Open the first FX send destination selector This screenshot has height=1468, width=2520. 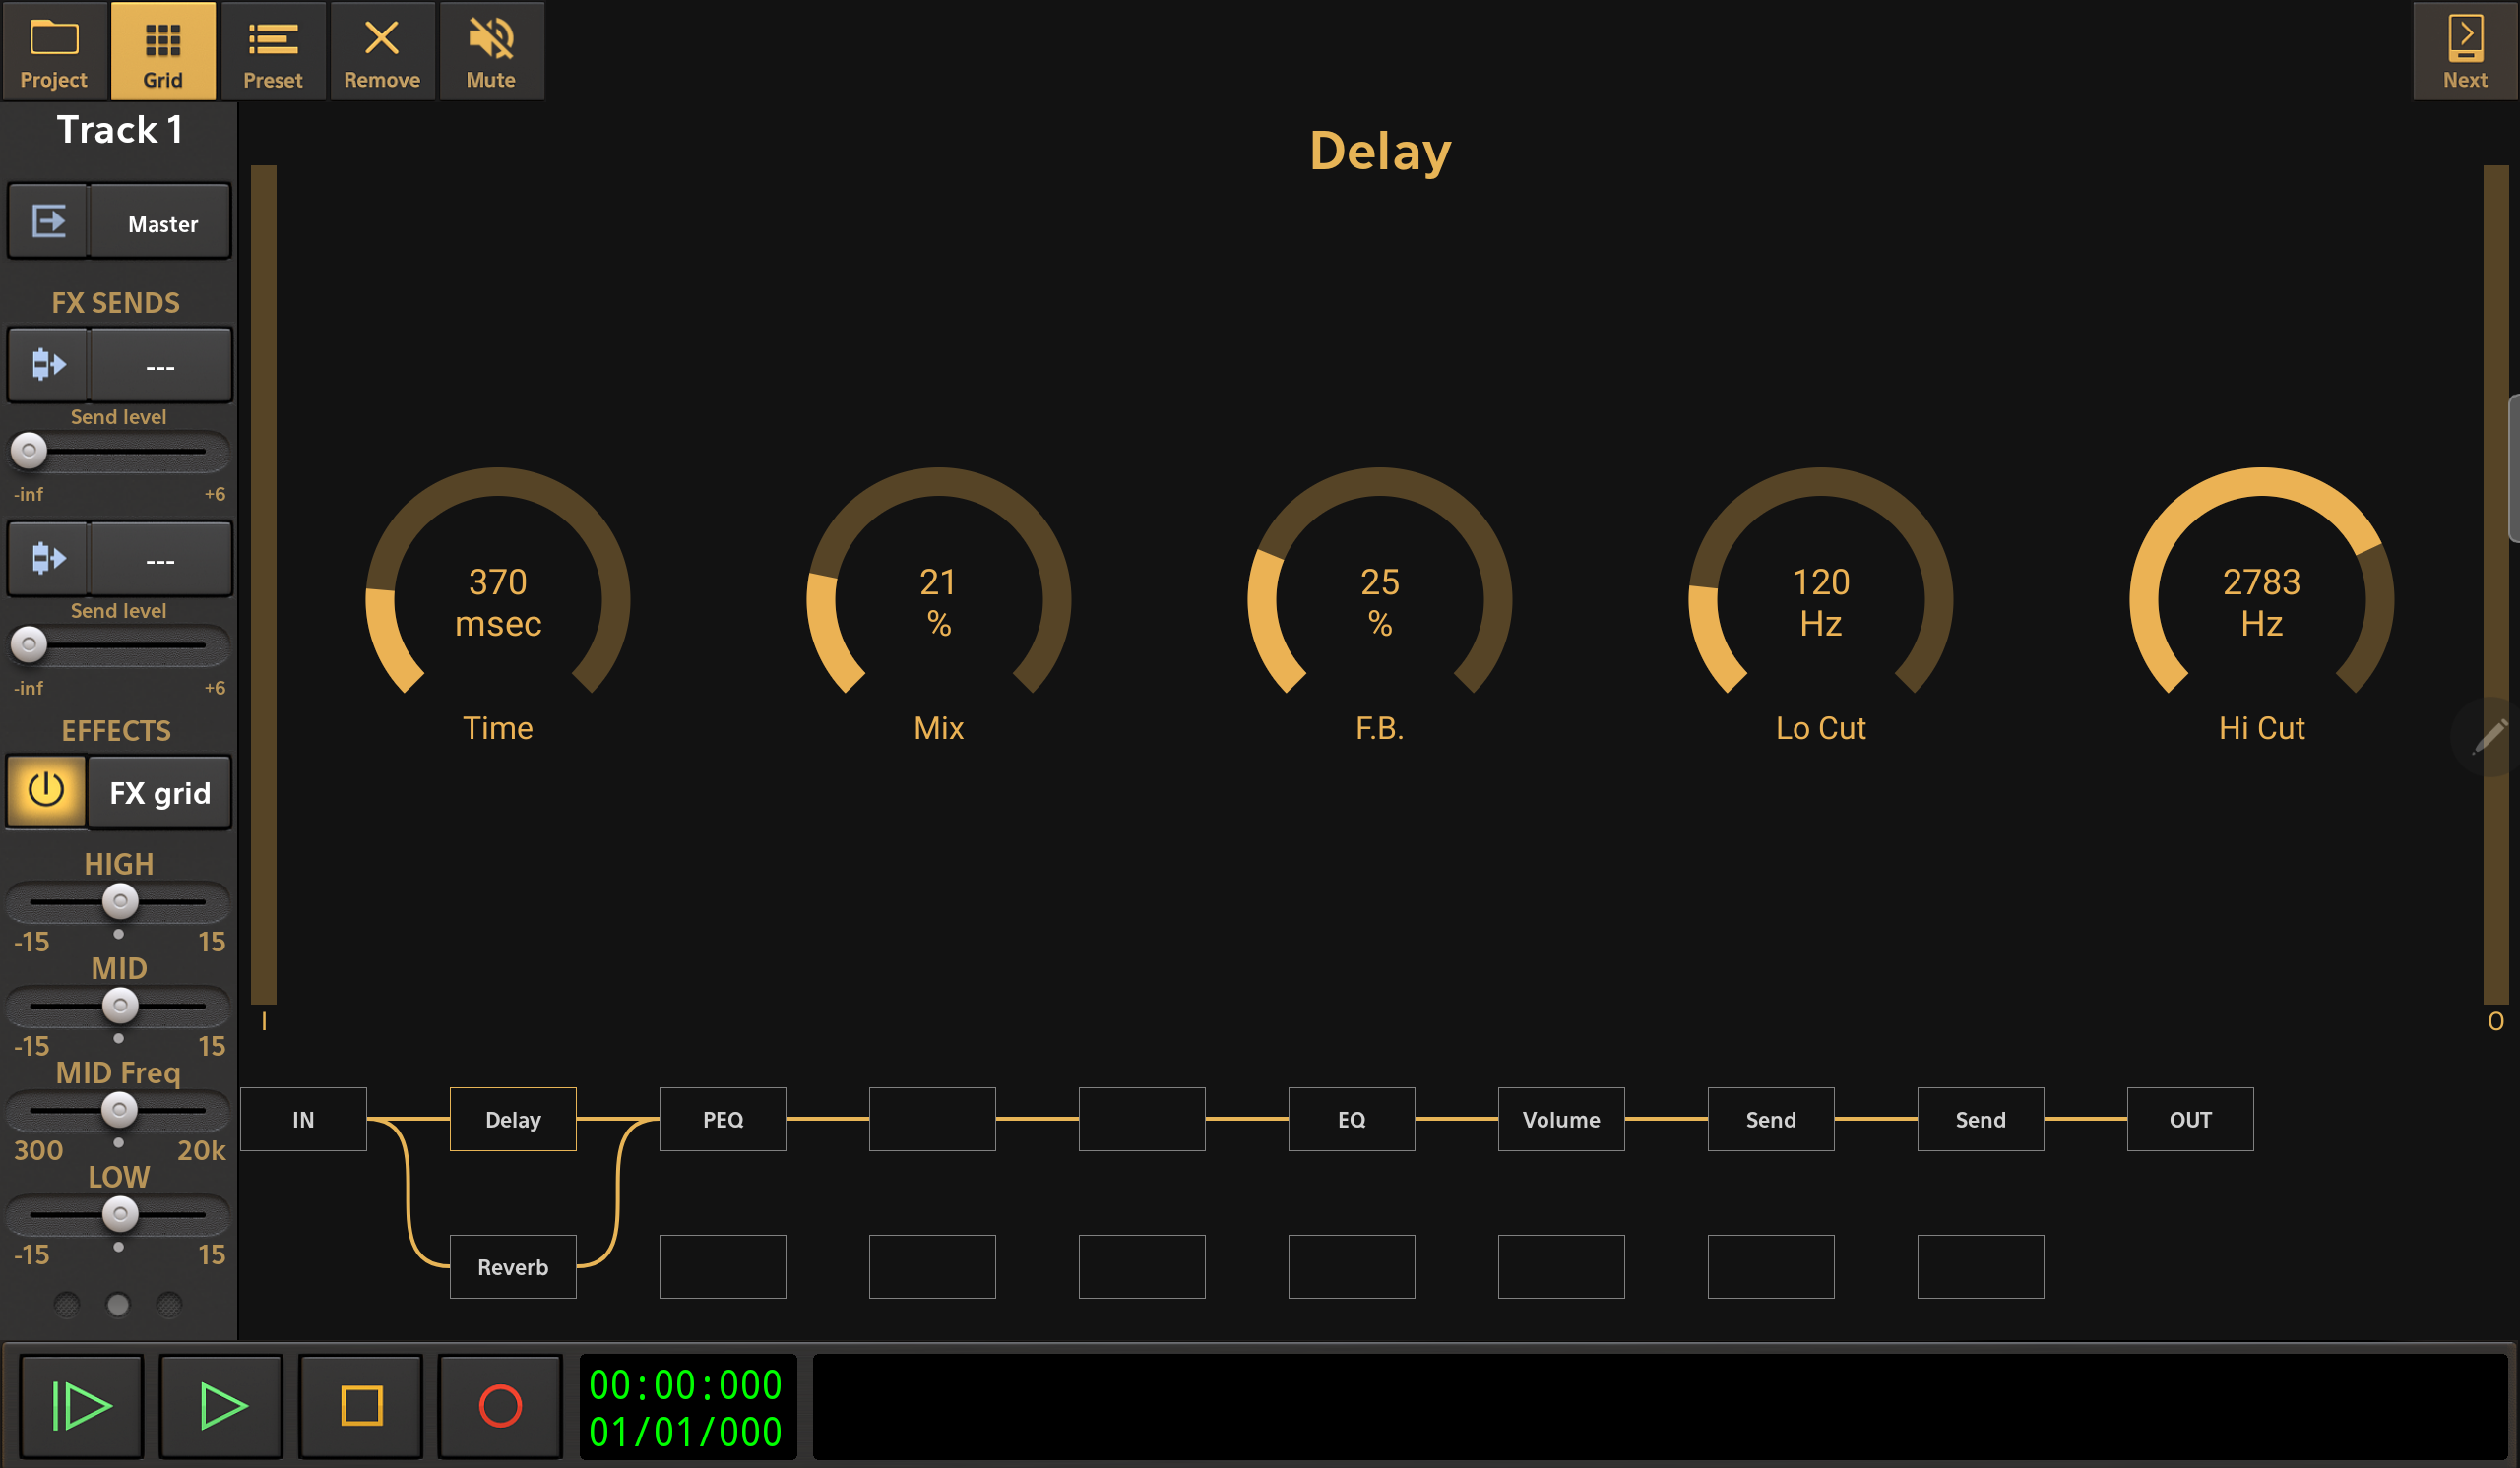[160, 365]
